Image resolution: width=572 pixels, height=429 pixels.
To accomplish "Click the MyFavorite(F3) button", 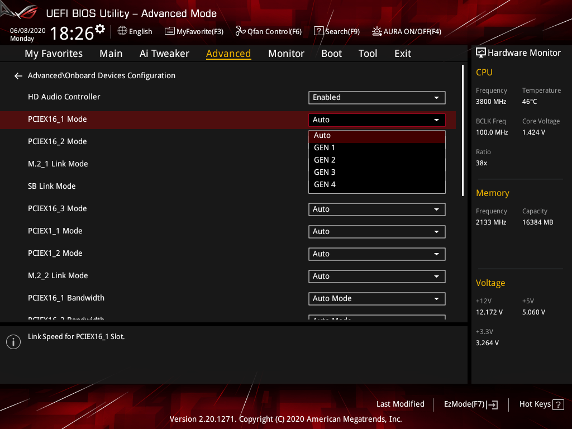I will [x=194, y=31].
